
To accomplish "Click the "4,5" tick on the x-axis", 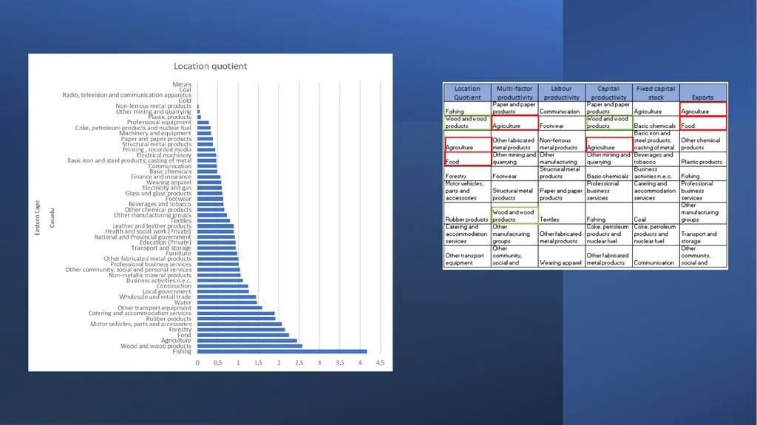I will click(x=380, y=363).
